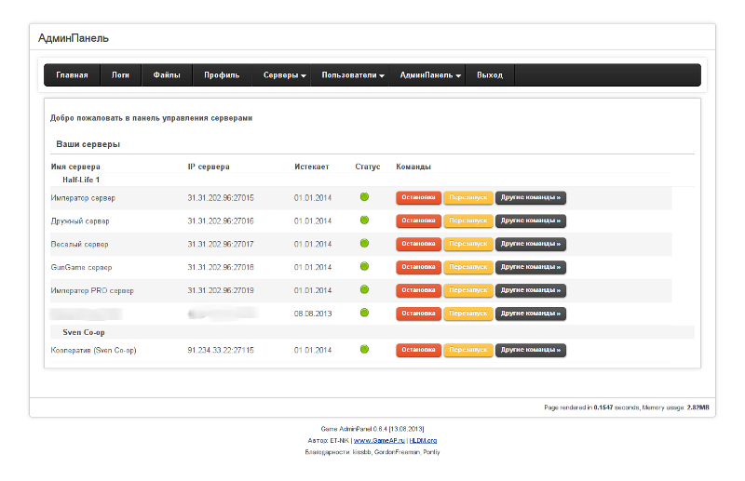Click status indicator for Кооператив (Sven Co-op)
745x481 pixels.
pyautogui.click(x=364, y=350)
